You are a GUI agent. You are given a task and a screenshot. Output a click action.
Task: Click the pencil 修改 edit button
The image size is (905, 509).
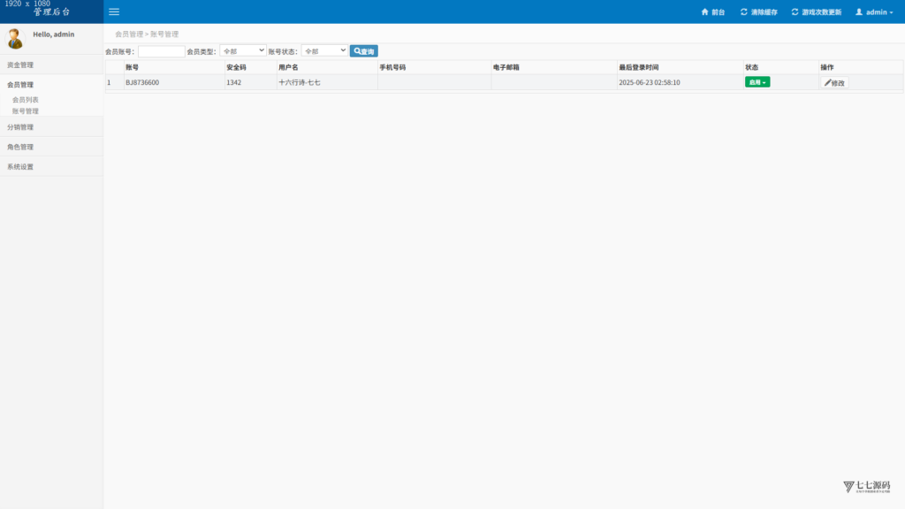(x=834, y=82)
